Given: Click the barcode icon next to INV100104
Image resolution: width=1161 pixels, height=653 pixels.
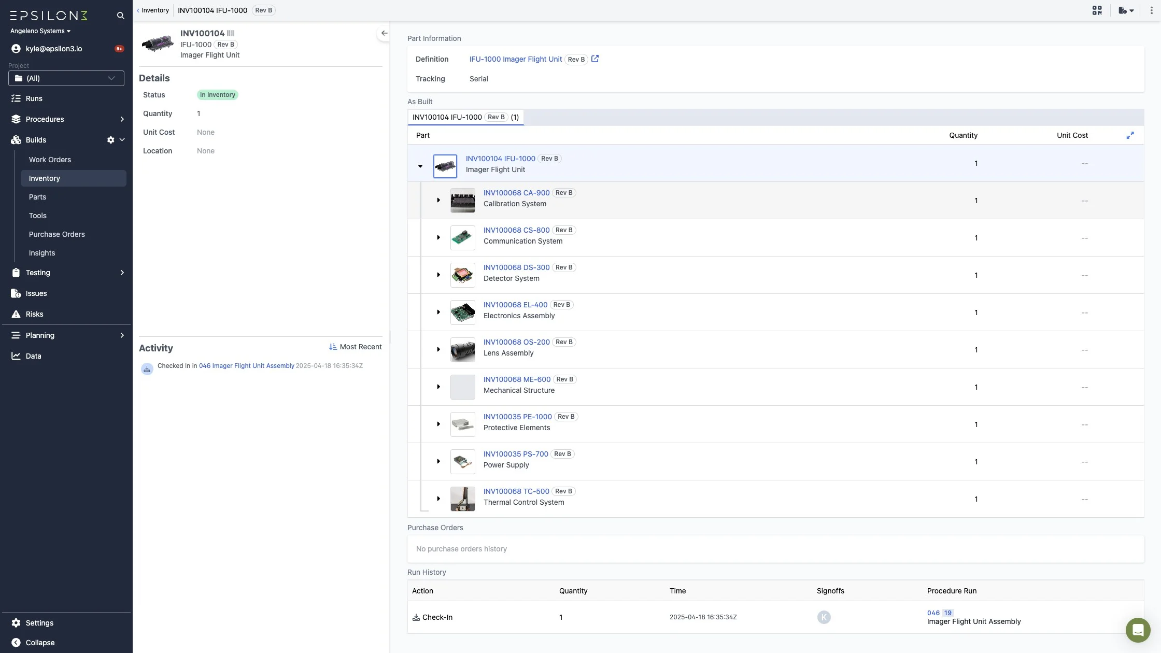Looking at the screenshot, I should click(231, 33).
